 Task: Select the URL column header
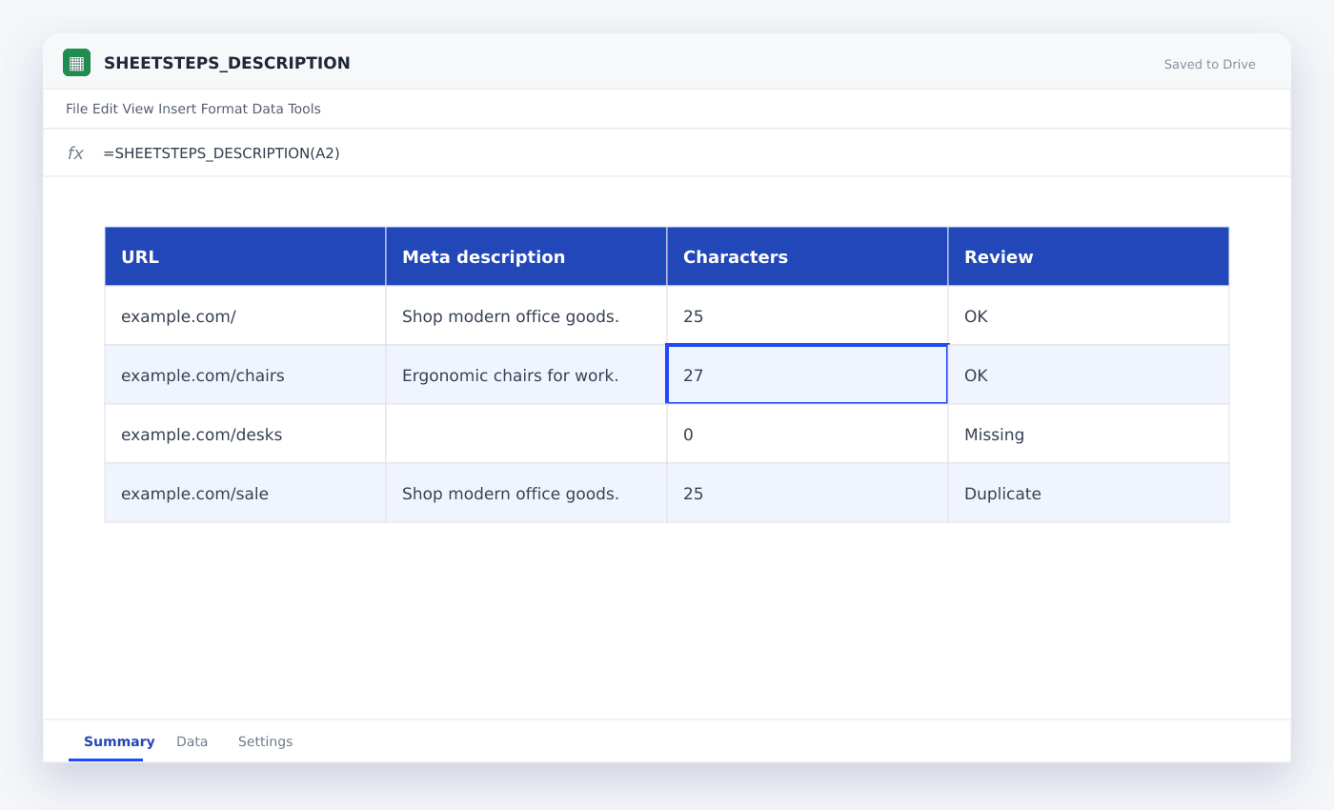pyautogui.click(x=245, y=256)
